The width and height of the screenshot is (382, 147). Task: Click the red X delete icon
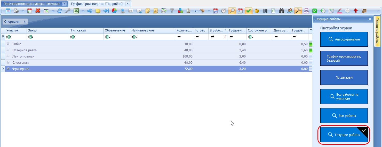pyautogui.click(x=38, y=11)
